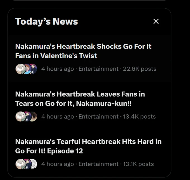
Task: Click the Today's News heading
Action: click(47, 21)
